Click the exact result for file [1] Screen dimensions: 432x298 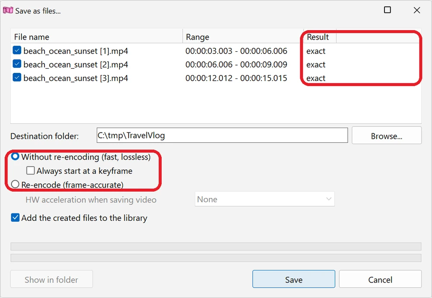pos(316,51)
